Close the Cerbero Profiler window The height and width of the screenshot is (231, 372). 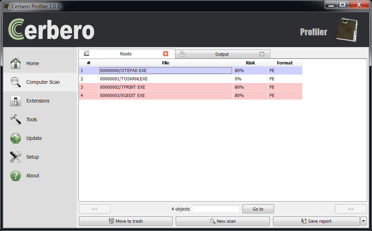358,5
